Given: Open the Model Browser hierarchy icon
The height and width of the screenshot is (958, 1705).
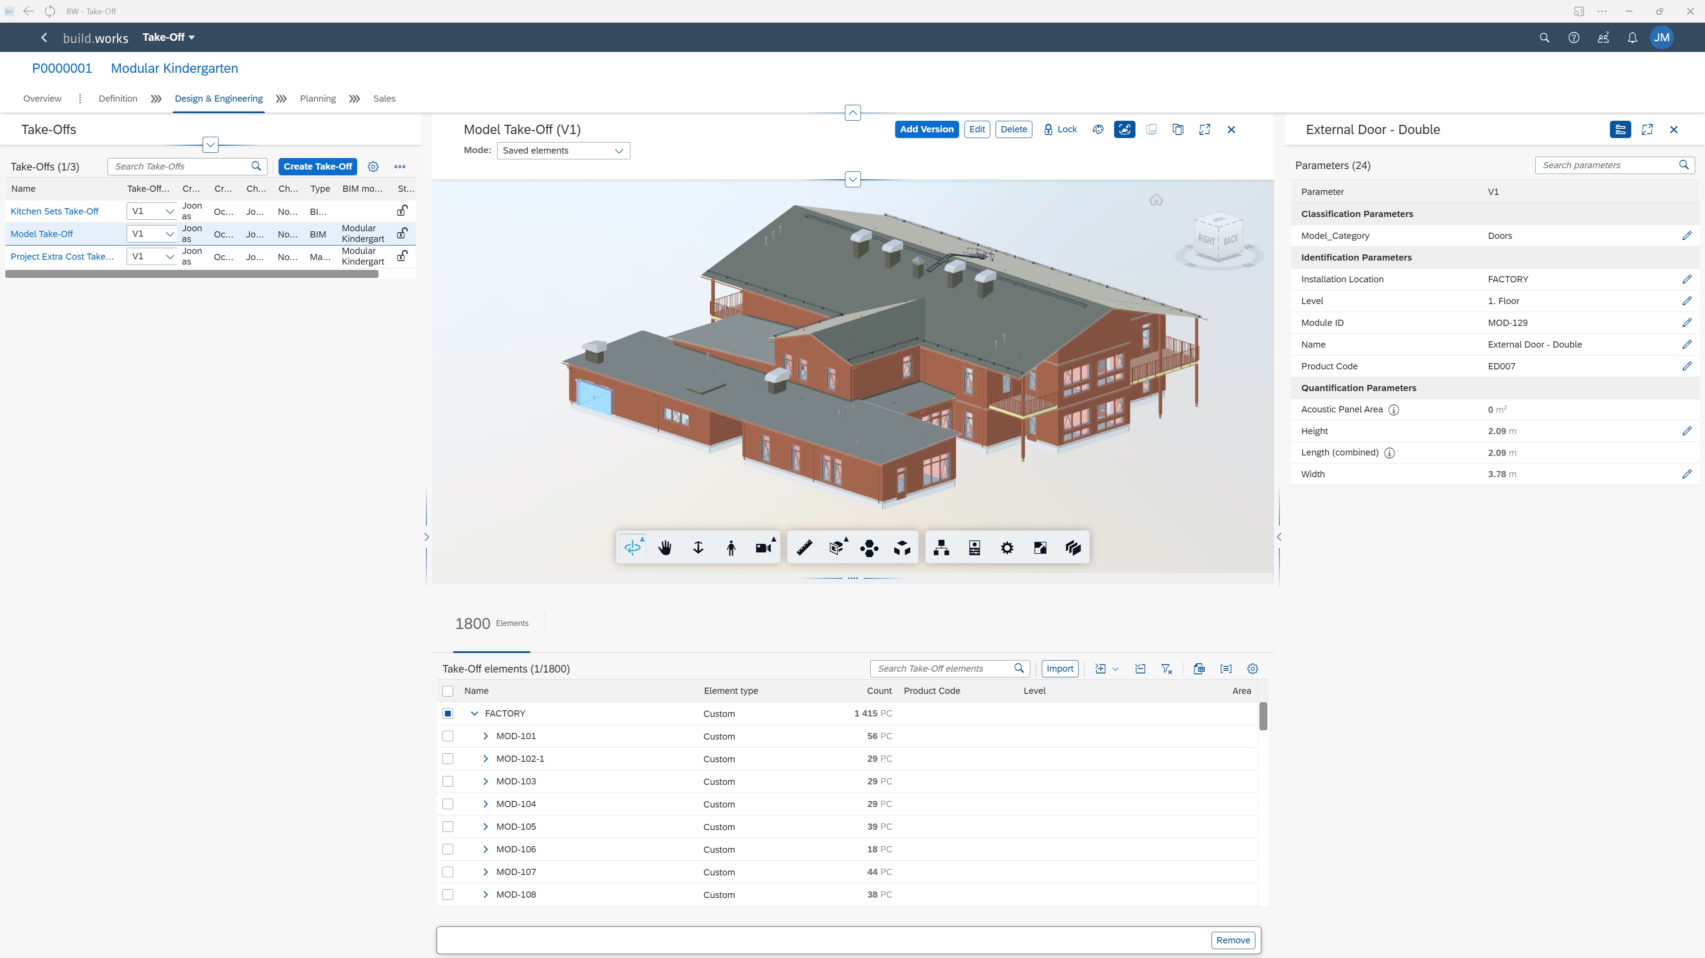Looking at the screenshot, I should point(941,548).
